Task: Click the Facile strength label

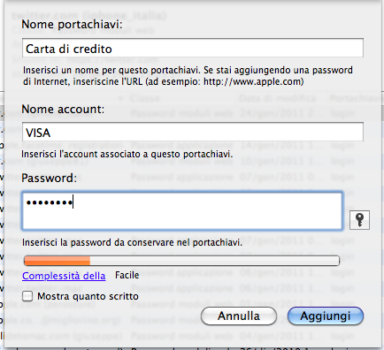Action: click(x=127, y=275)
